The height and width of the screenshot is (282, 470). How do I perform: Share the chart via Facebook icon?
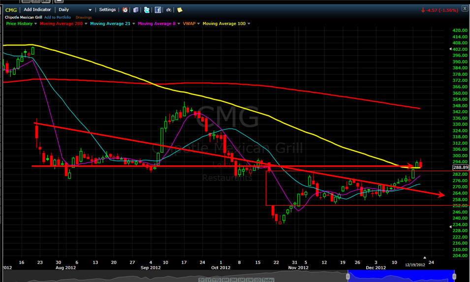(157, 10)
